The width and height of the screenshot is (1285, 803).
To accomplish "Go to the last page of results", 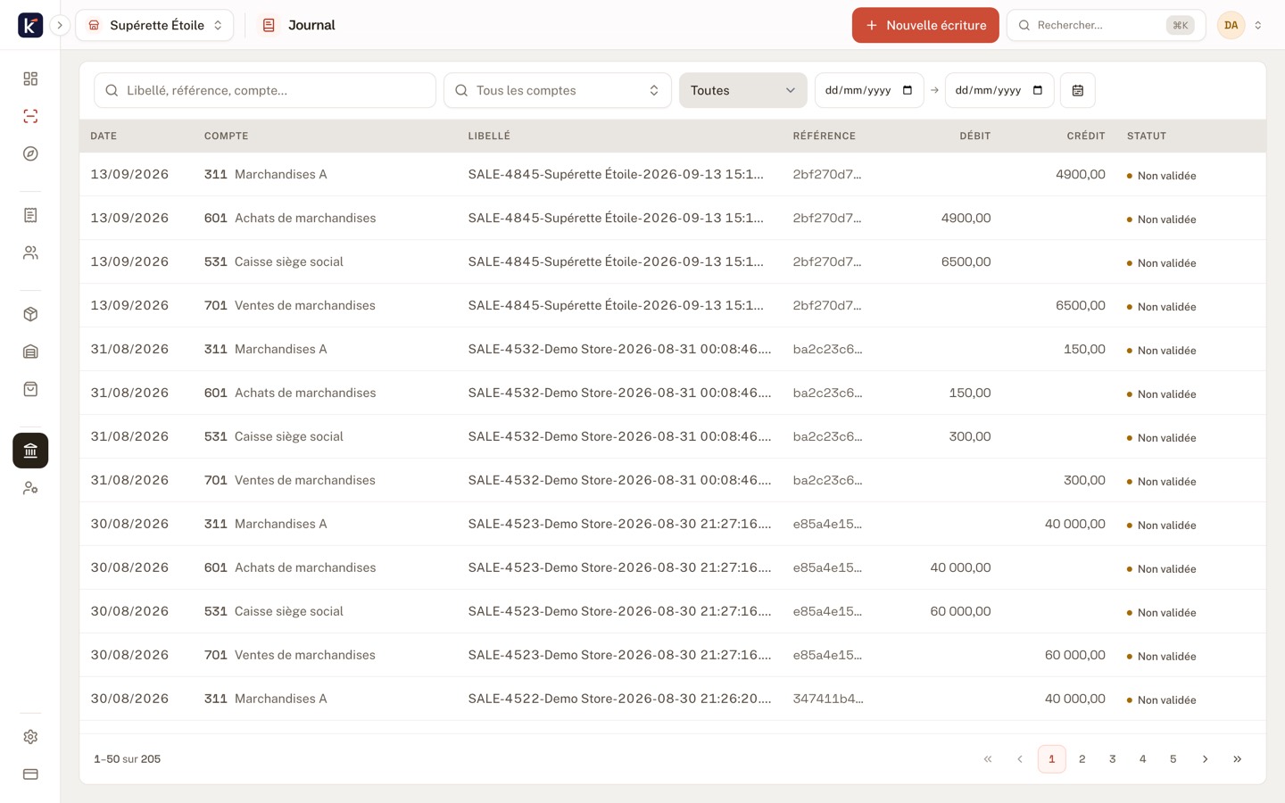I will tap(1237, 759).
